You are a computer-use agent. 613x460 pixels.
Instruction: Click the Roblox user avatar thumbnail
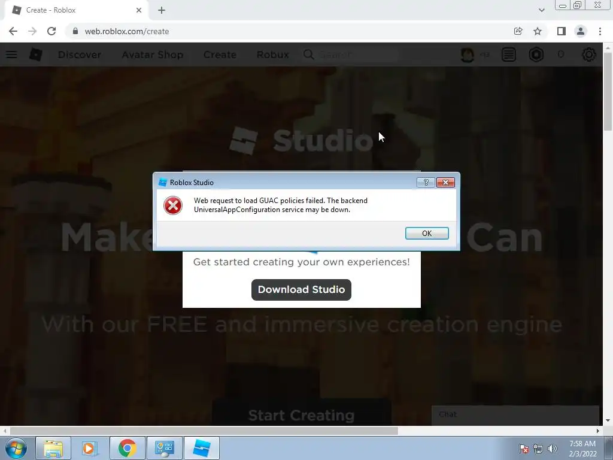point(468,55)
